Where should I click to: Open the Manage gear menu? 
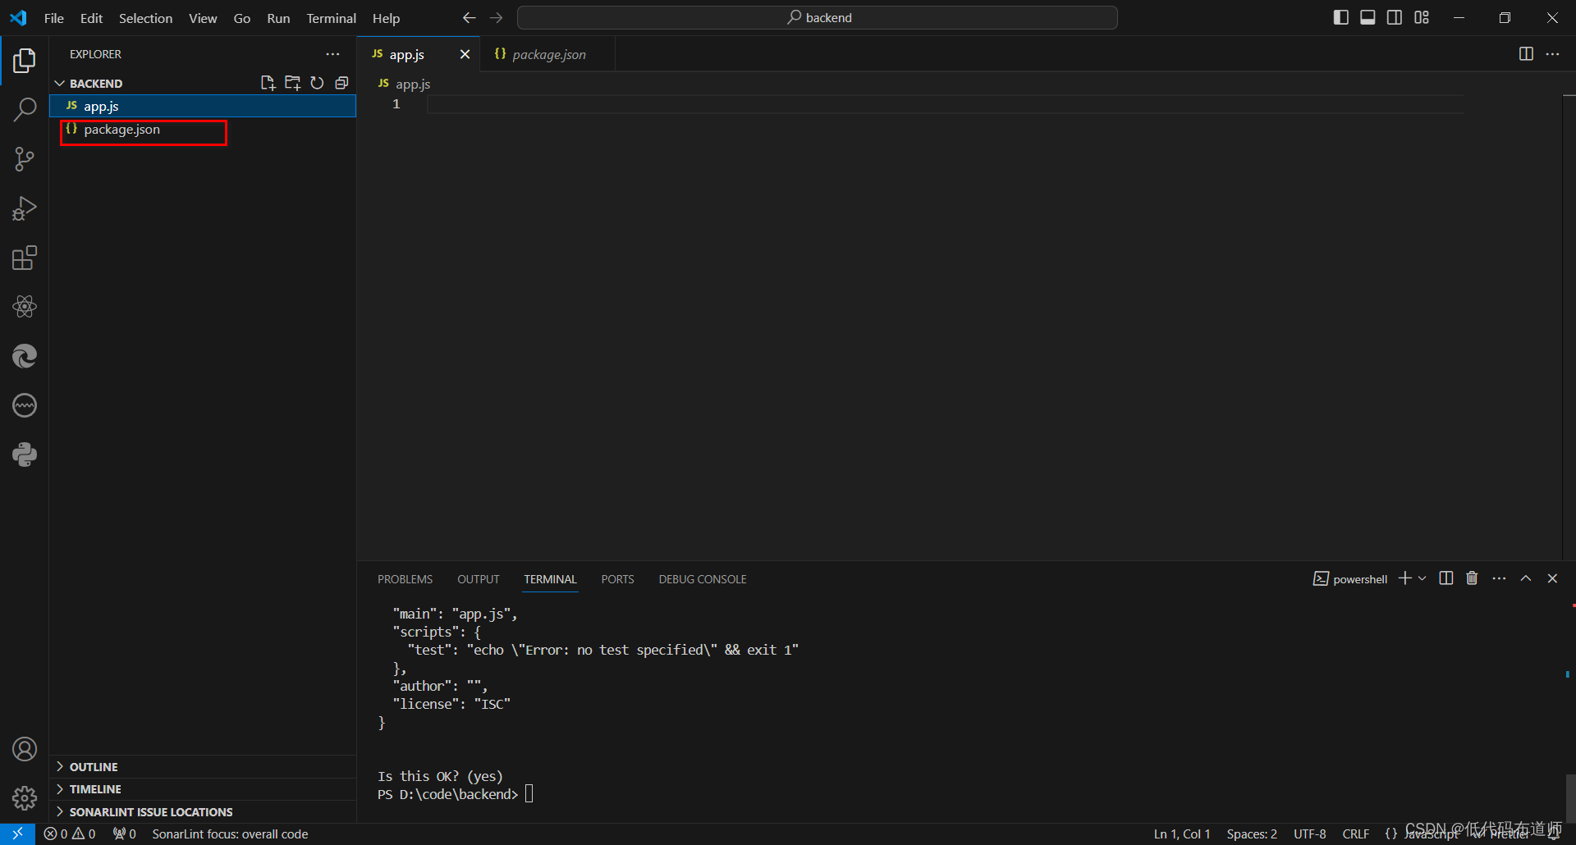(x=25, y=798)
